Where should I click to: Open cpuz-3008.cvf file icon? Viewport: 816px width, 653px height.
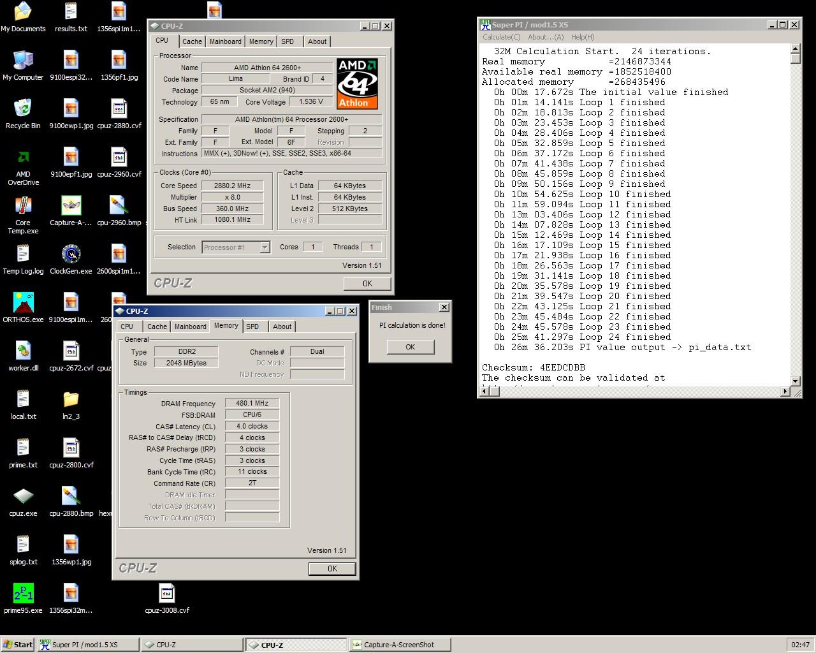(x=167, y=598)
